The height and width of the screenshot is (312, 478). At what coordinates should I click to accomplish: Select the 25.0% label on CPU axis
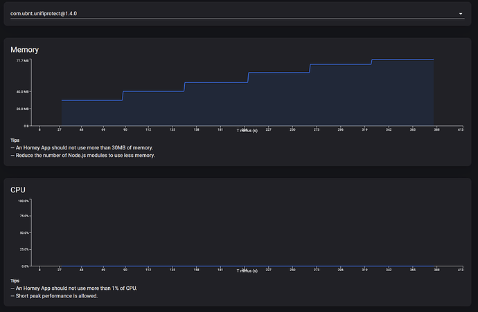24,249
